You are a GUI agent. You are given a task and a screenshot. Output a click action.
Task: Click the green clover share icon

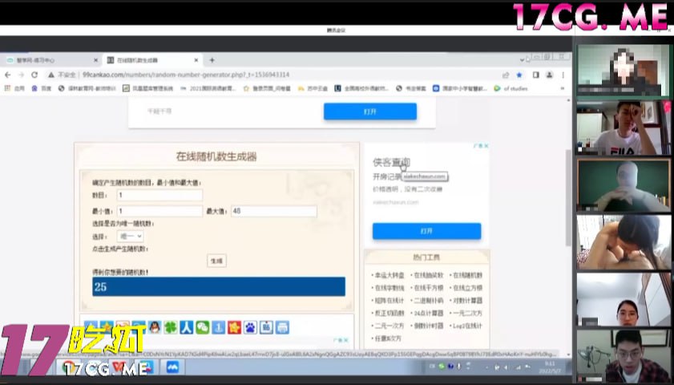click(171, 327)
